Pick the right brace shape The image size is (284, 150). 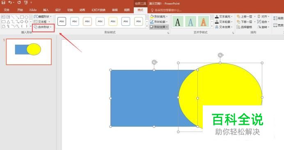click(26, 26)
